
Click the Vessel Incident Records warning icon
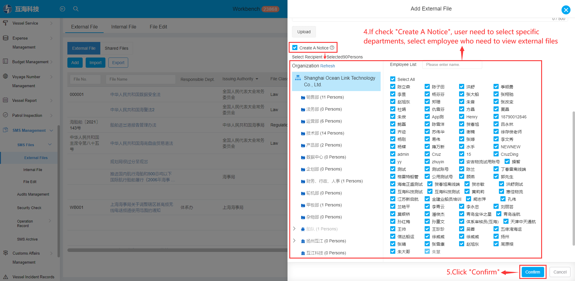tap(5, 277)
